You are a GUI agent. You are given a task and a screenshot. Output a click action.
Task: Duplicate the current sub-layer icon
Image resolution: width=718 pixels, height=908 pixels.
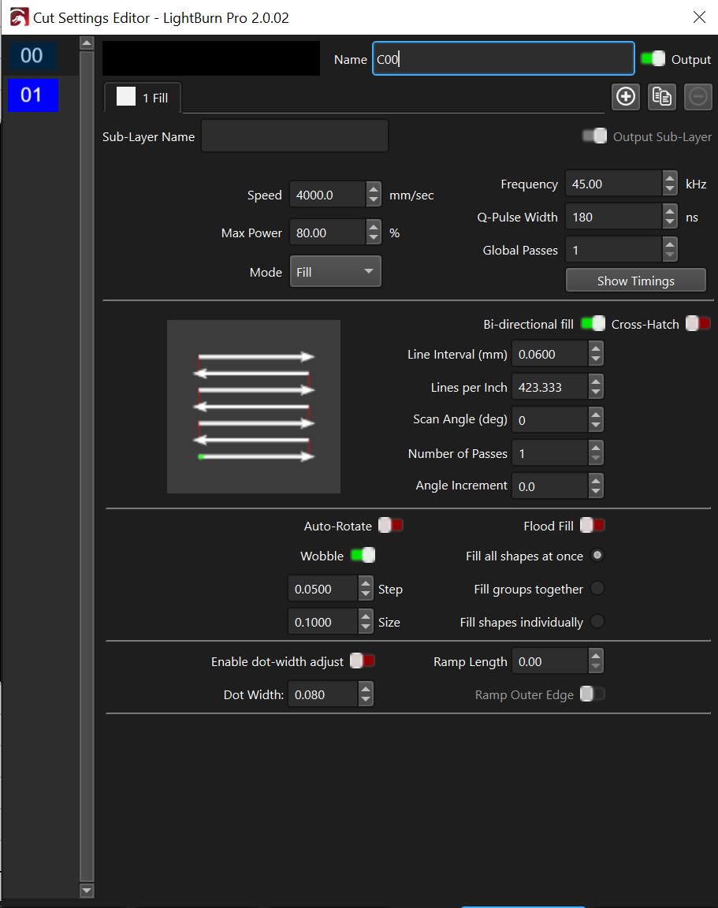point(662,96)
